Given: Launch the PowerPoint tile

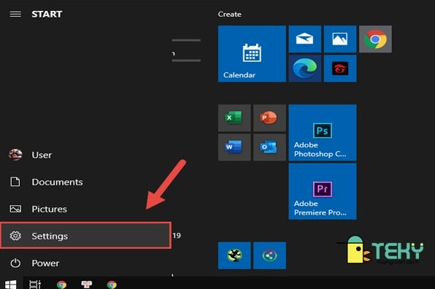Looking at the screenshot, I should pyautogui.click(x=269, y=118).
